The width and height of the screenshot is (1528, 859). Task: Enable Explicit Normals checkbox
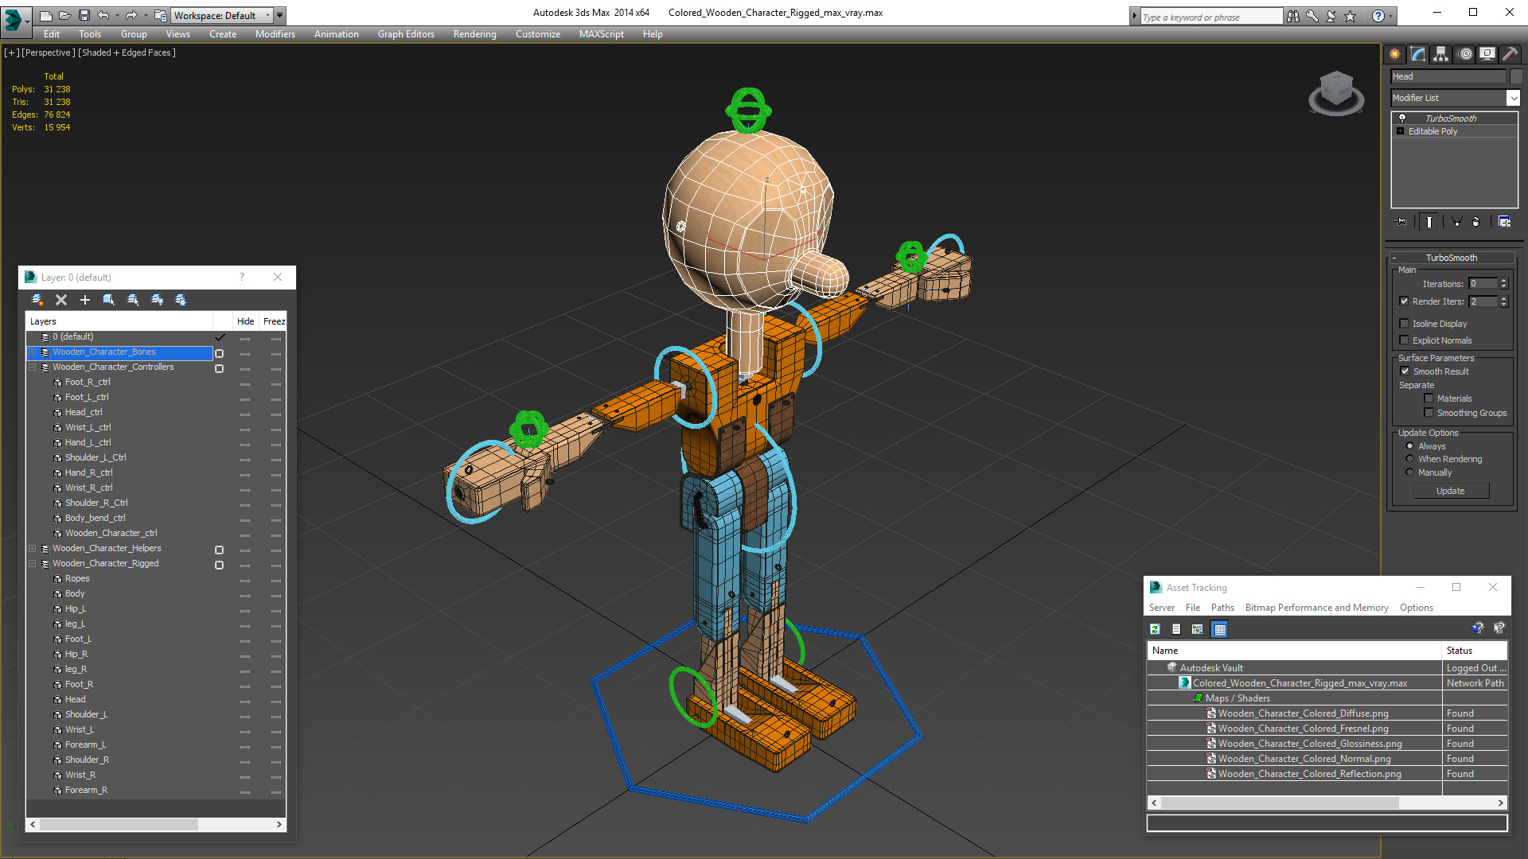click(1405, 340)
